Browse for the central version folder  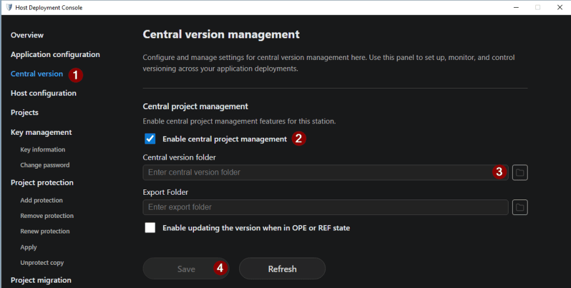point(520,172)
